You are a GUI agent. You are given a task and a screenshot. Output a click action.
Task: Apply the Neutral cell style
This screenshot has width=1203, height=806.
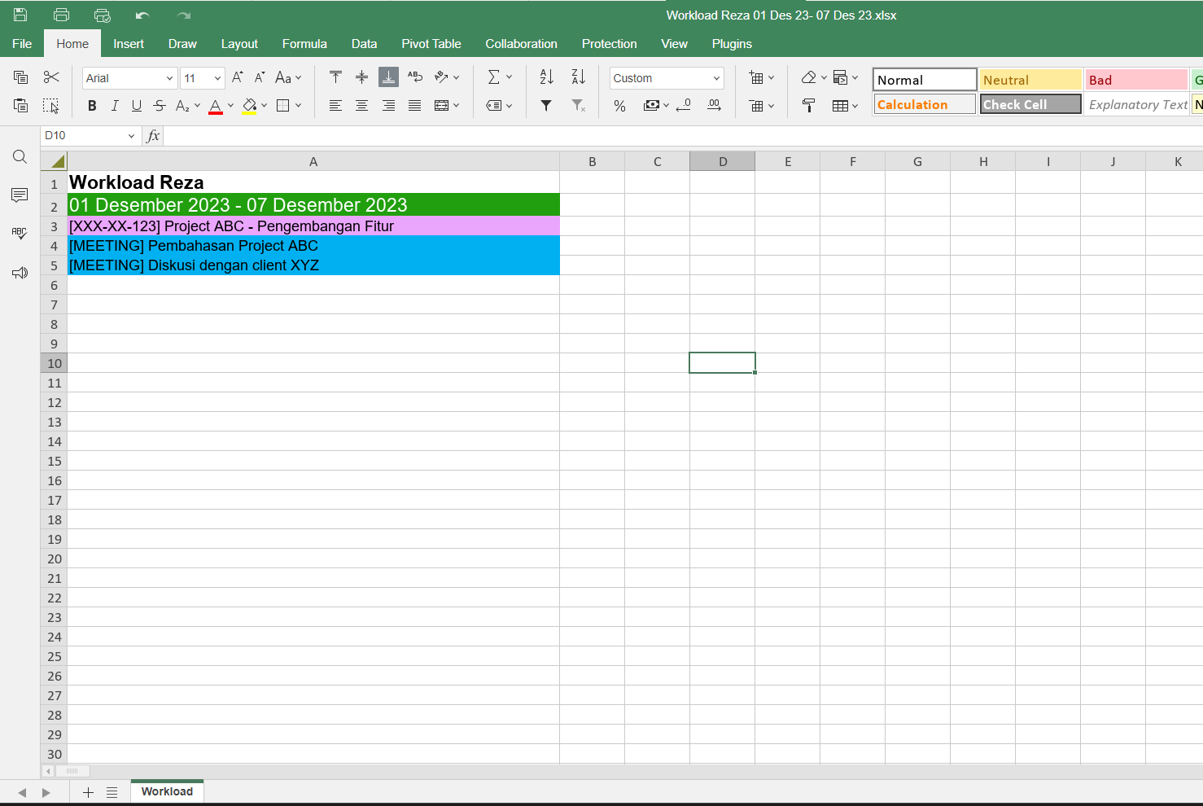point(1030,80)
